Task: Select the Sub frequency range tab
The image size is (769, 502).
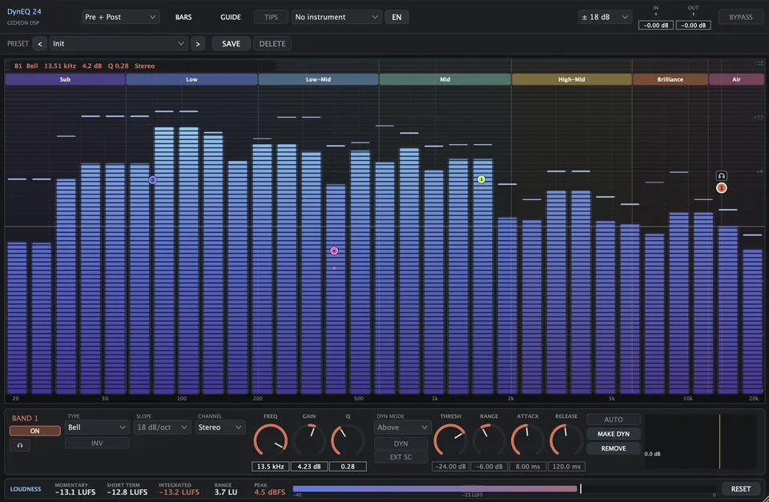Action: pyautogui.click(x=65, y=79)
